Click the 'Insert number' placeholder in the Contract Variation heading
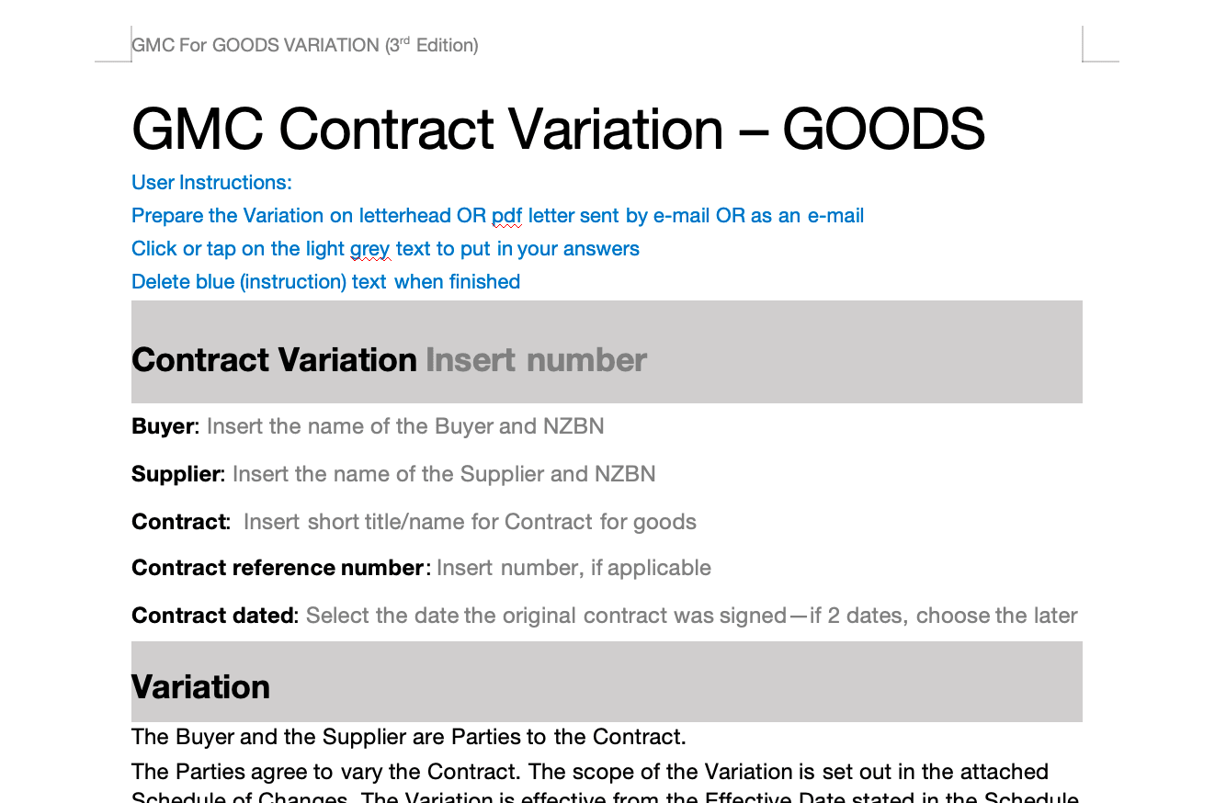Viewport: 1215px width, 803px height. coord(536,359)
